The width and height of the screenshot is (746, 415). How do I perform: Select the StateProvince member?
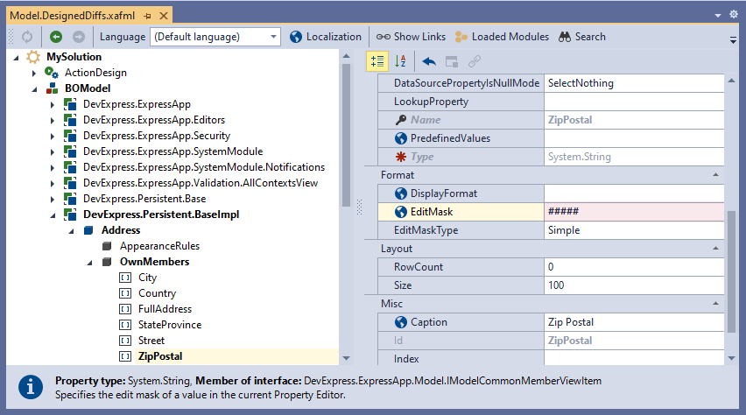(x=170, y=325)
